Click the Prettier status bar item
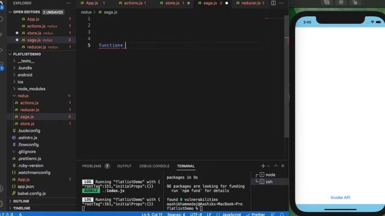 (256, 214)
